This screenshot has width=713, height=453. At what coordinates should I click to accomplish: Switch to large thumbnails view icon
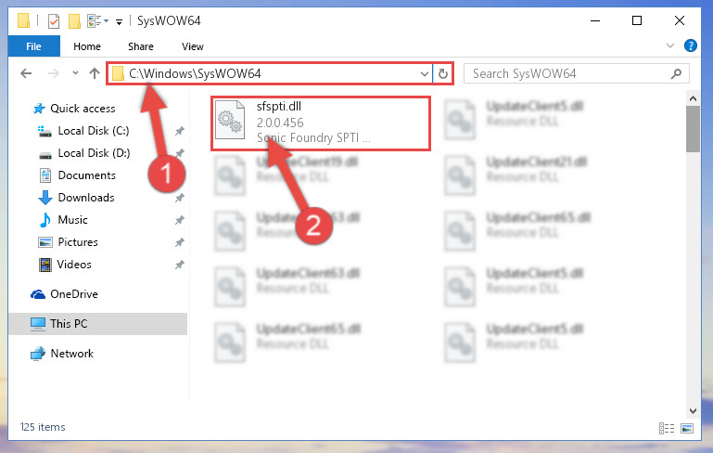point(687,428)
